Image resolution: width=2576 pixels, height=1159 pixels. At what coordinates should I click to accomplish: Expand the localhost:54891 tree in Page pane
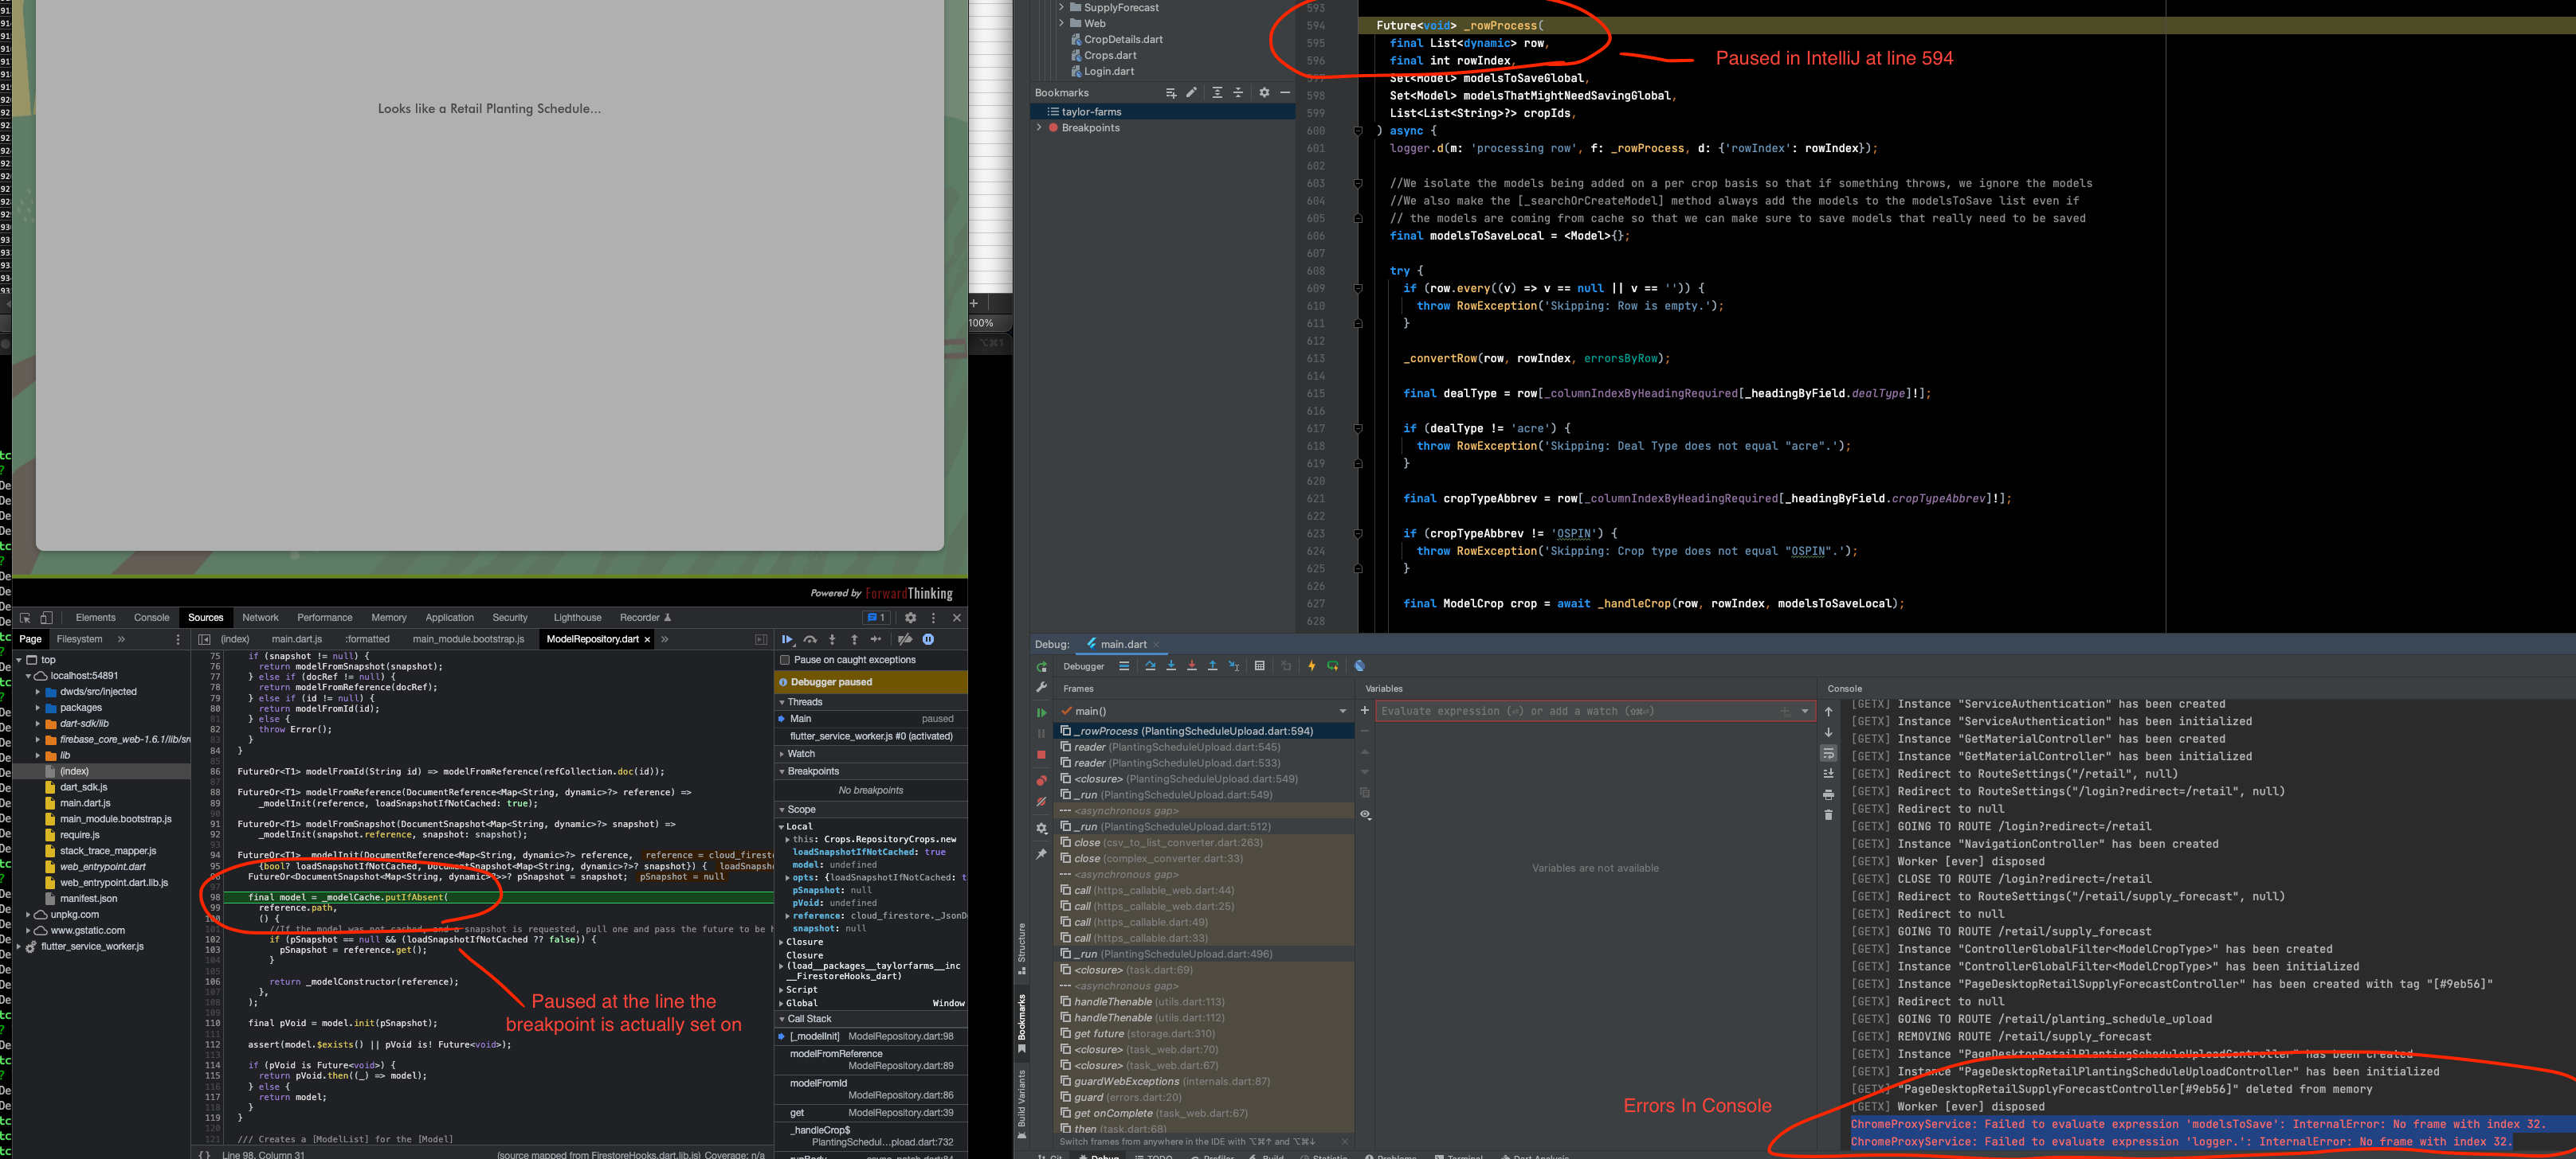(28, 675)
